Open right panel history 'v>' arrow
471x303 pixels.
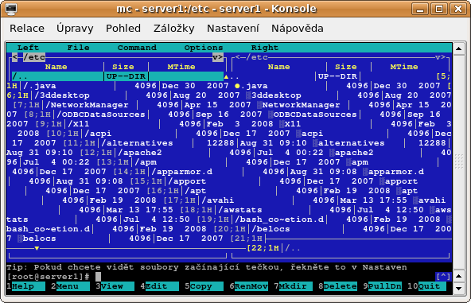tap(440, 57)
